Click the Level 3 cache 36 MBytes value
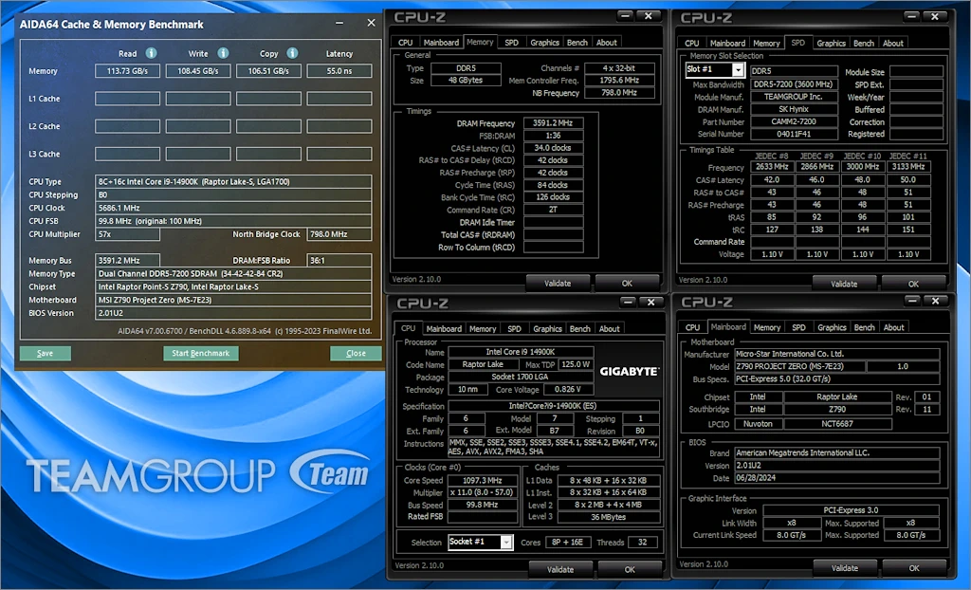This screenshot has width=971, height=590. point(608,517)
